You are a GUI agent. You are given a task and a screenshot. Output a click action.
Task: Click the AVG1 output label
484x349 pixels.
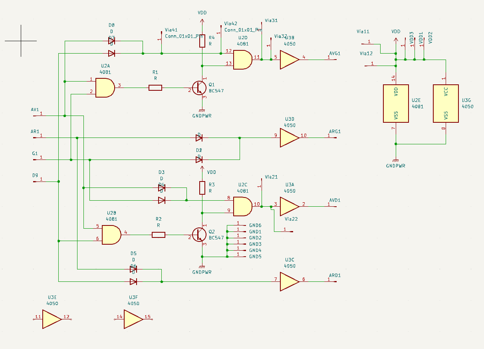click(334, 54)
